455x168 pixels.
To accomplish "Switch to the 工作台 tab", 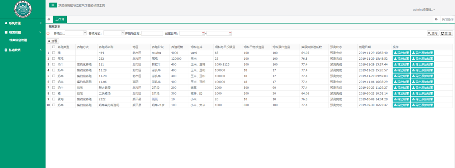I will [x=60, y=19].
